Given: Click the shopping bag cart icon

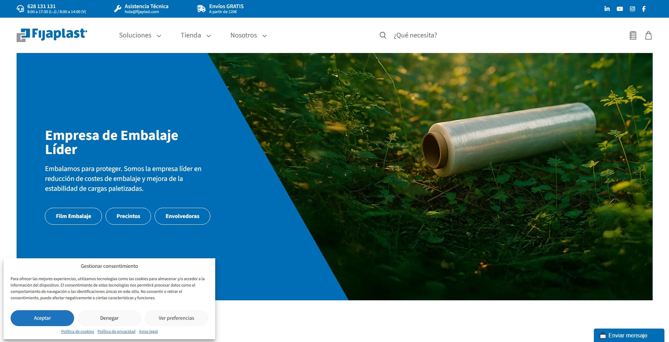Looking at the screenshot, I should click(x=648, y=35).
